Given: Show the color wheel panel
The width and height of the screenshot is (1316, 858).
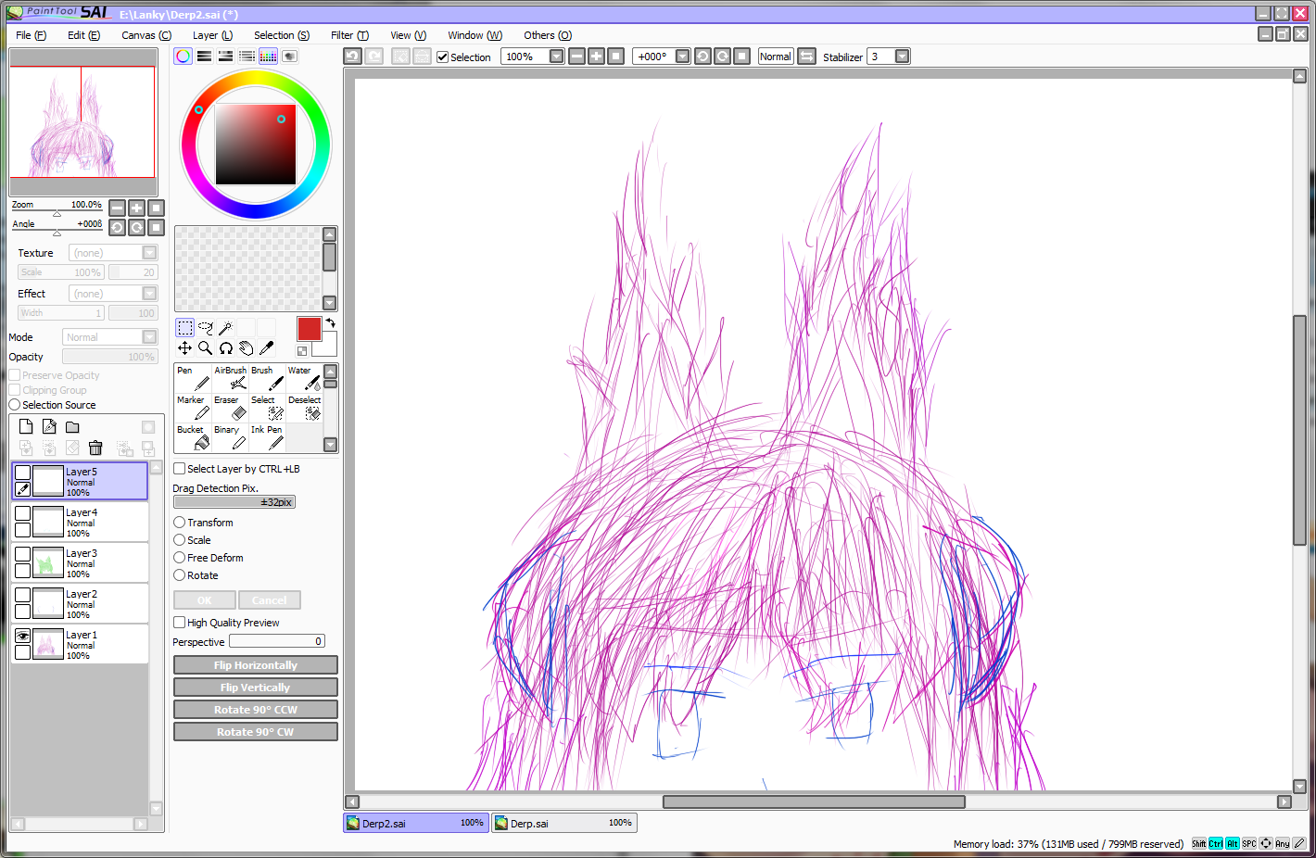Looking at the screenshot, I should [183, 57].
